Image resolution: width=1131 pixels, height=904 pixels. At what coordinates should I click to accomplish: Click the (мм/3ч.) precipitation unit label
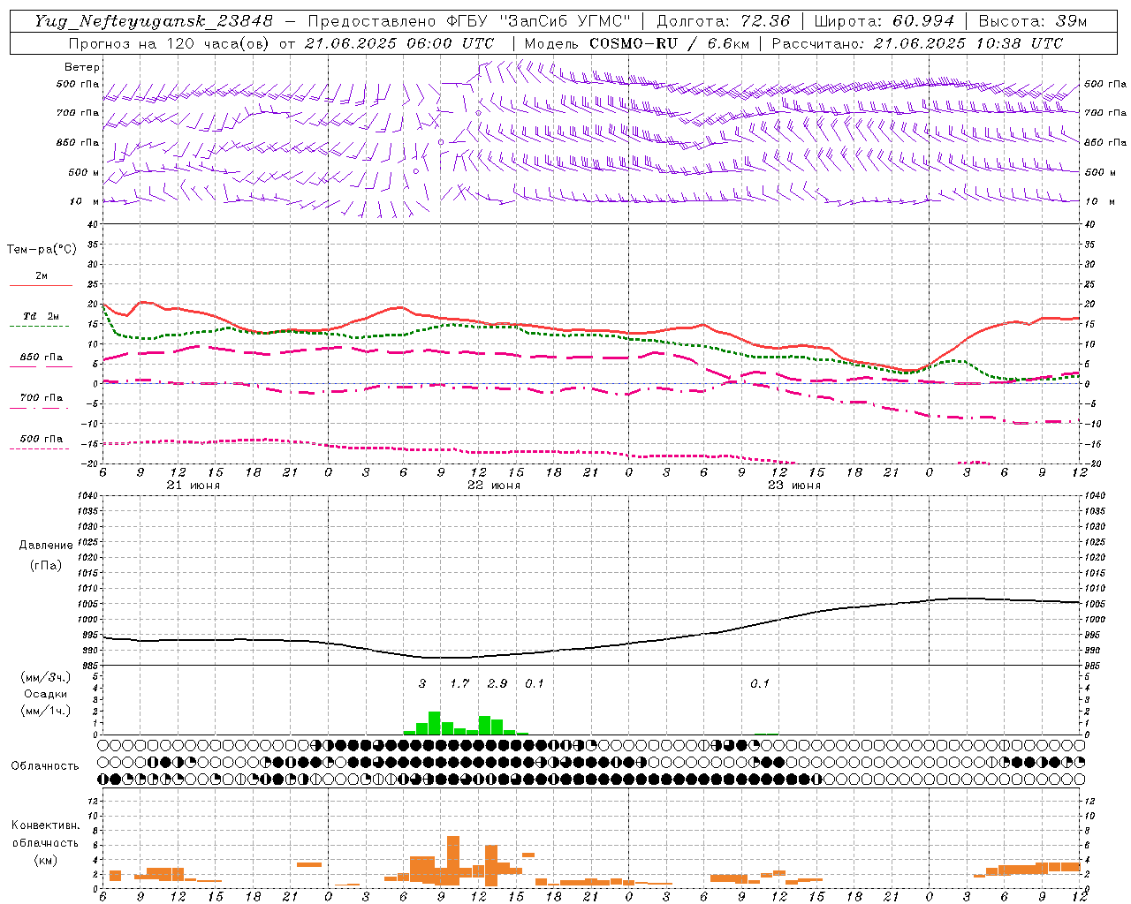point(46,677)
